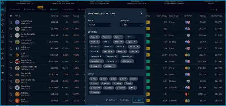
Task: Switch to the HOT PAIRS tab
Action: click(15, 9)
